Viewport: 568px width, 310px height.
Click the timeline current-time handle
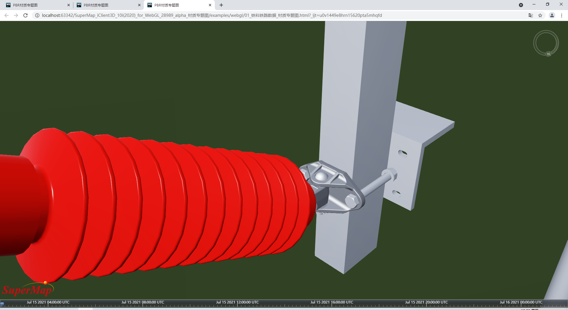(x=2, y=304)
